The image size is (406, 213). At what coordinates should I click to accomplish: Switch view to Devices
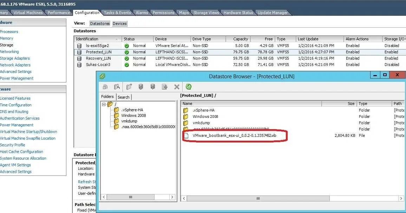[x=120, y=24]
